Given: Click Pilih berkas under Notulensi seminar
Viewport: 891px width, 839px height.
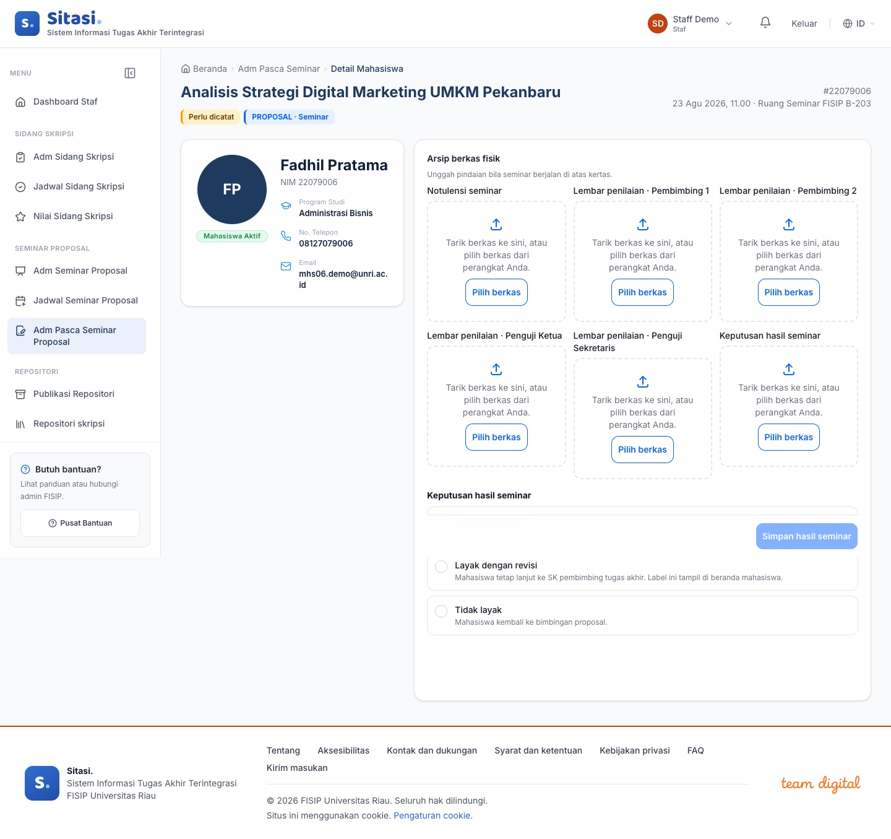Looking at the screenshot, I should click(x=496, y=292).
